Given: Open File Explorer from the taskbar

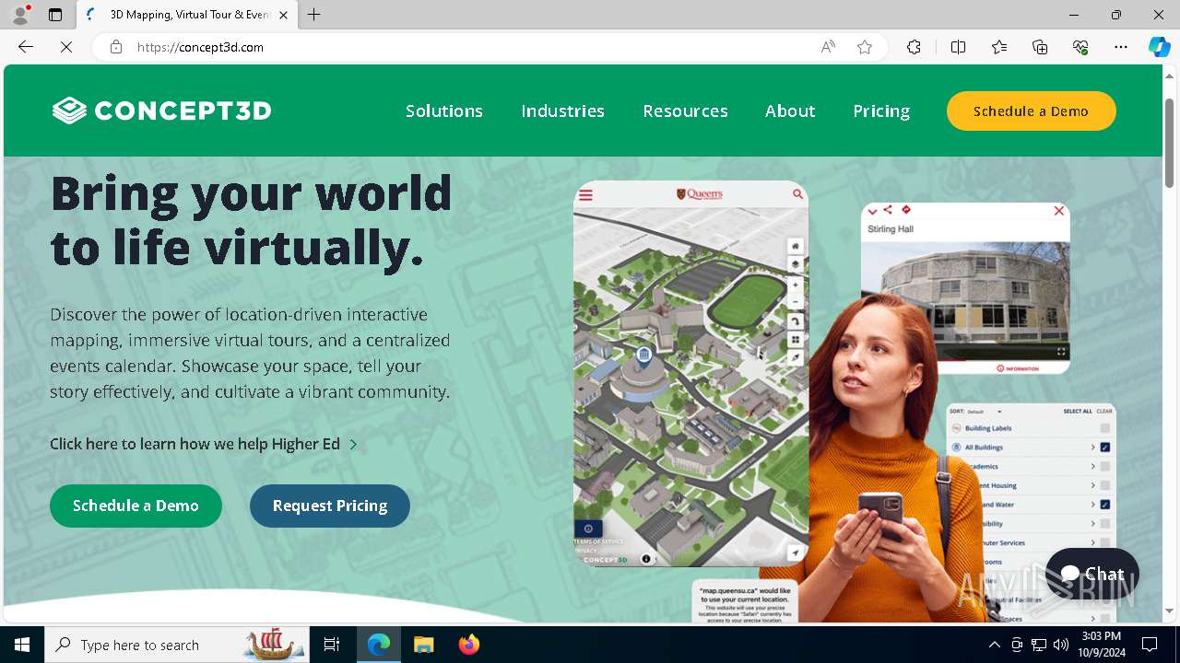Looking at the screenshot, I should [x=424, y=645].
